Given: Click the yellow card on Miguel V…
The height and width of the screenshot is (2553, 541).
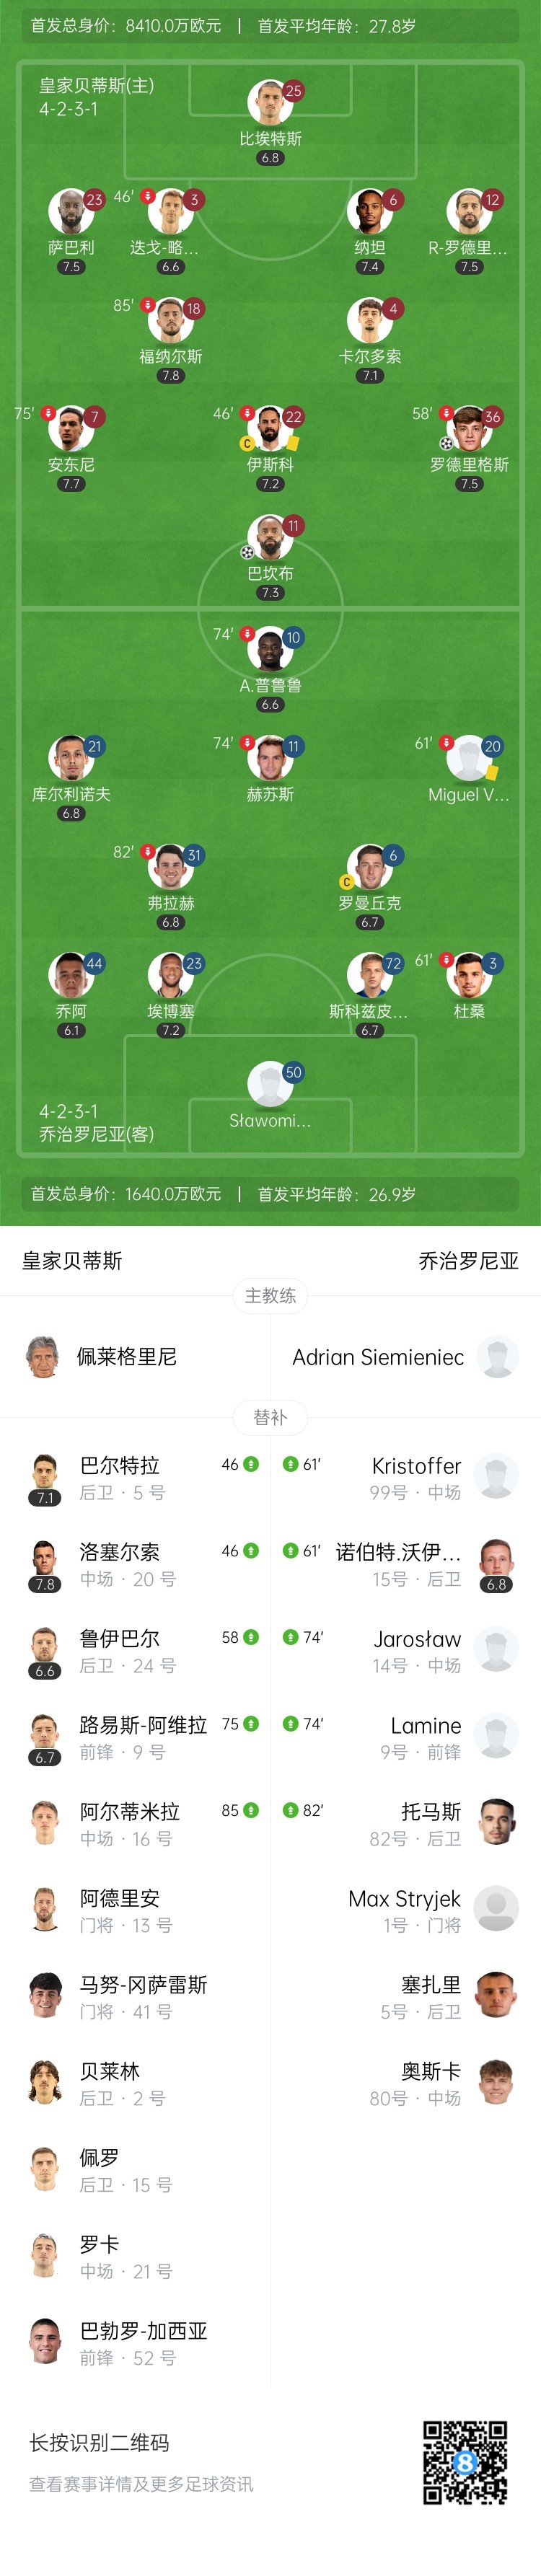Looking at the screenshot, I should coord(493,772).
